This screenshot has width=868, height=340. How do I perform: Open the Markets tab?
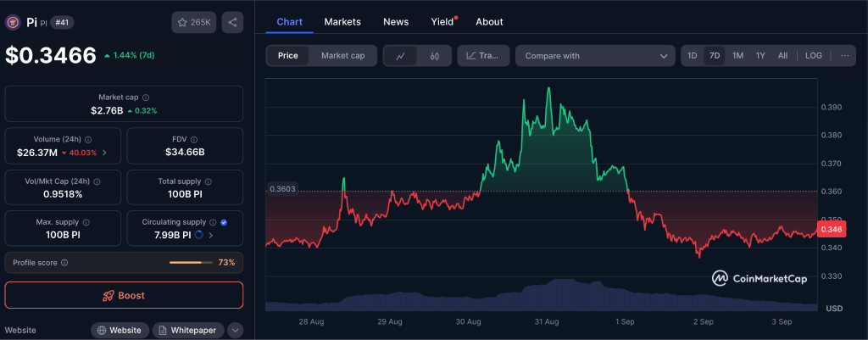tap(342, 22)
